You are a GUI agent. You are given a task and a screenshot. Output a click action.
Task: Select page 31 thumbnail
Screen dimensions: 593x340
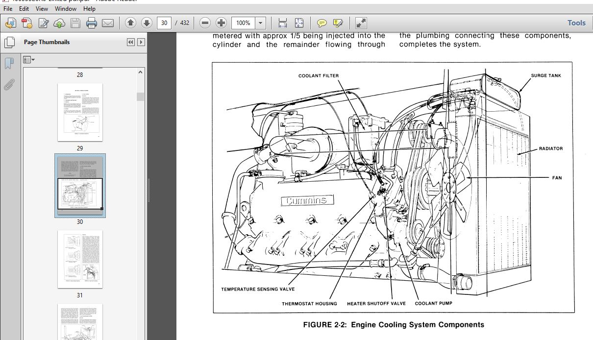(80, 259)
